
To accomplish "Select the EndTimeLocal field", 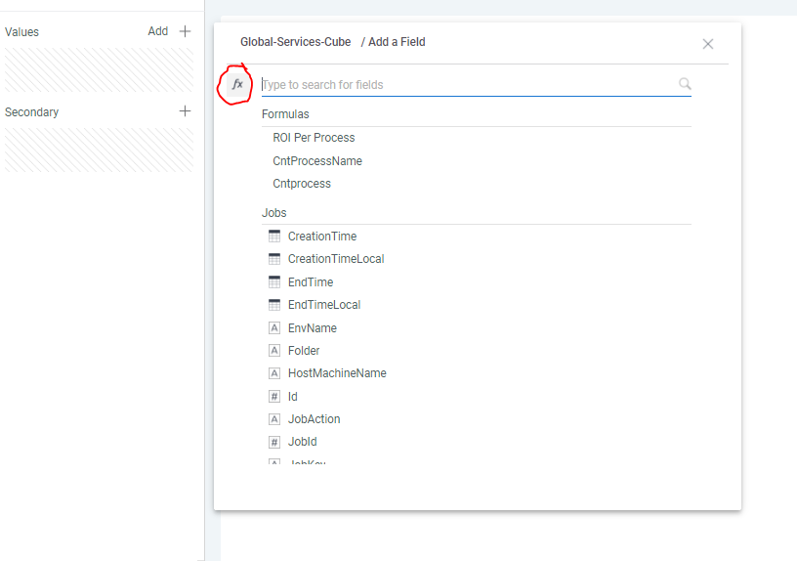I will coord(324,305).
